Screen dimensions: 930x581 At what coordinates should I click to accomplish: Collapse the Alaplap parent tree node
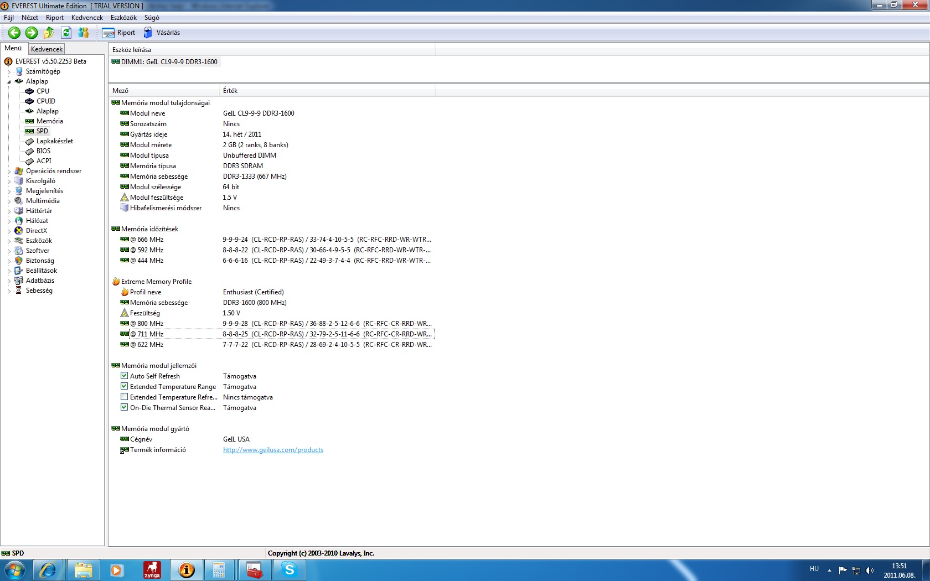point(9,82)
